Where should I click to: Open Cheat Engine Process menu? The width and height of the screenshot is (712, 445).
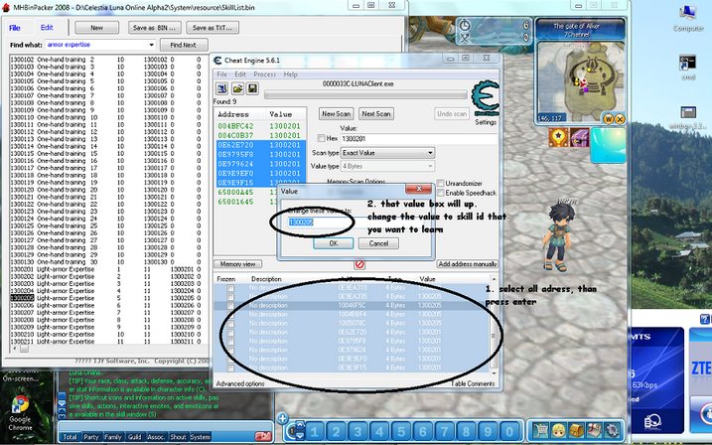tap(265, 74)
